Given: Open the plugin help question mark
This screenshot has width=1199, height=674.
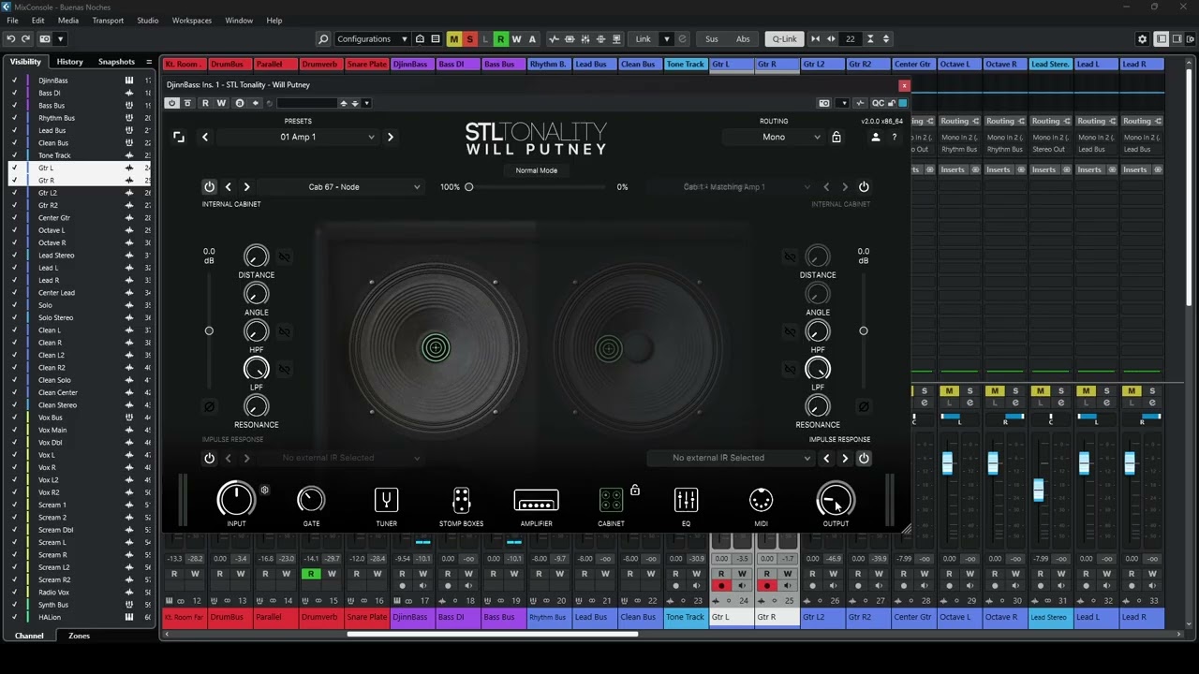Looking at the screenshot, I should 894,137.
